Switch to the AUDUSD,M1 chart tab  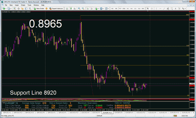pos(163,113)
